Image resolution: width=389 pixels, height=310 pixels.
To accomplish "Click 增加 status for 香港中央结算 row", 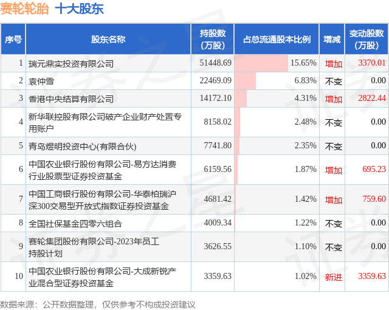I will 334,99.
